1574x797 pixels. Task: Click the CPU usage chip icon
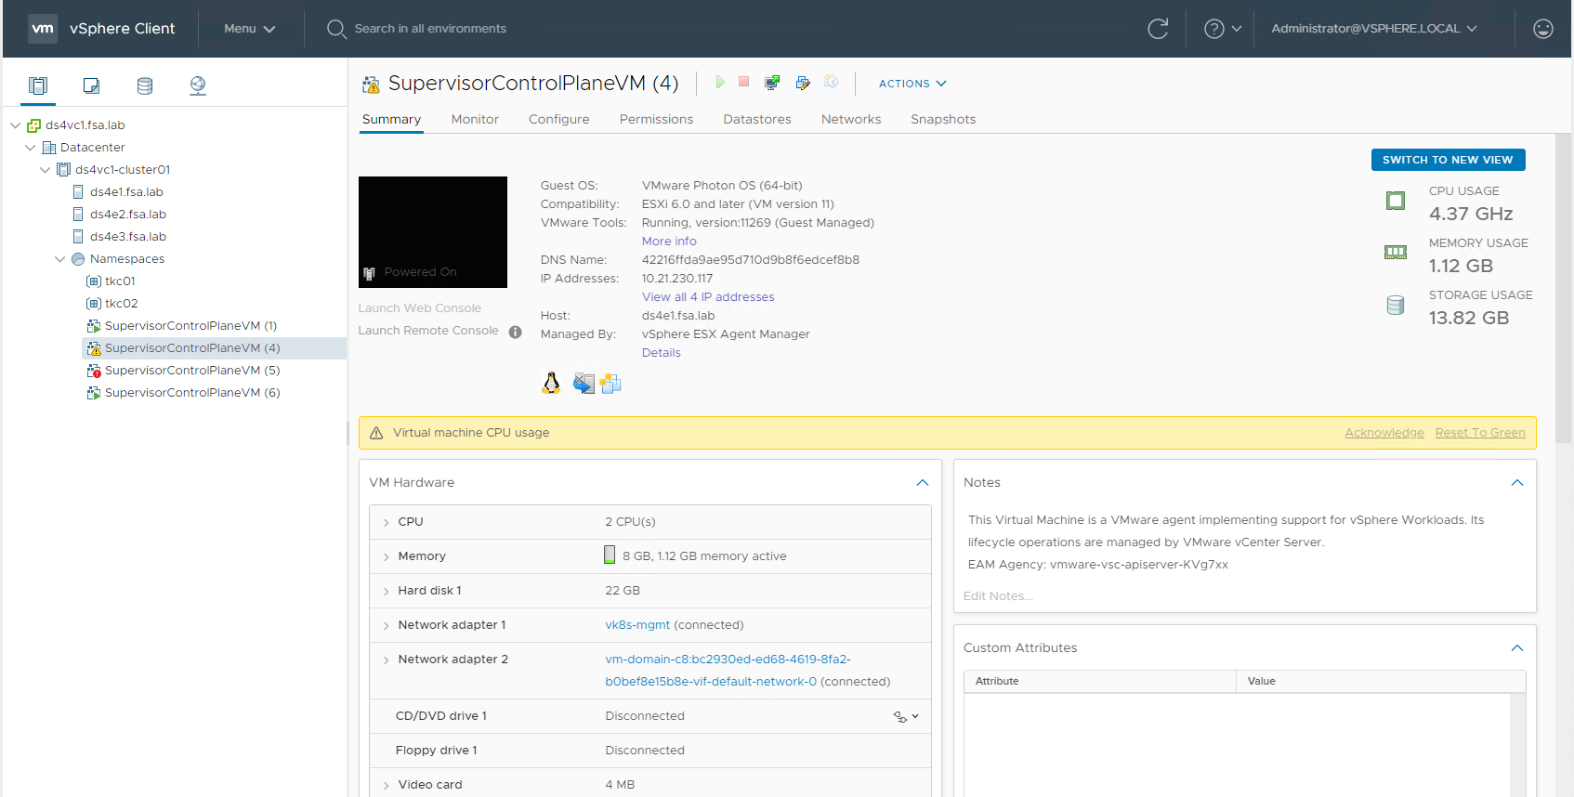[x=1396, y=201]
